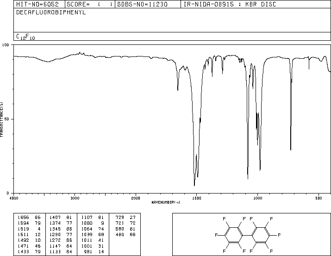
Task: Click the 50 label on transmittance axis
Action: pos(7,119)
